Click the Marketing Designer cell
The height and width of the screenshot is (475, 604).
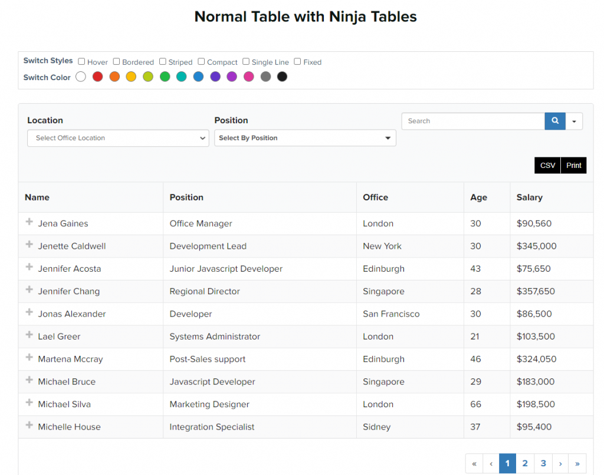pos(260,404)
